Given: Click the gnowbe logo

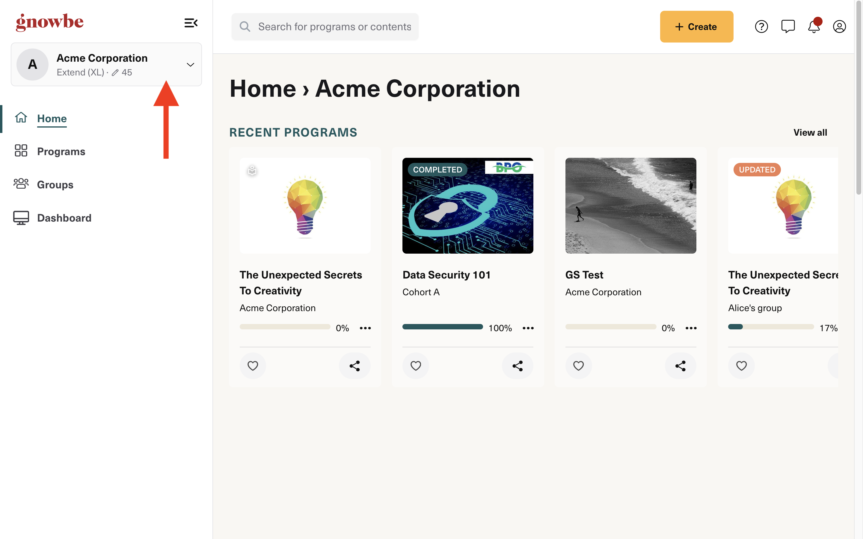Looking at the screenshot, I should coord(49,22).
